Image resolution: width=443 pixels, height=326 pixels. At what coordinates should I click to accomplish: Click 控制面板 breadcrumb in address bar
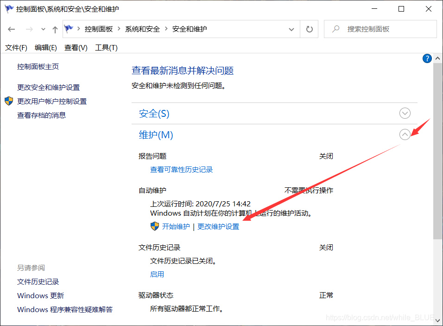[99, 29]
